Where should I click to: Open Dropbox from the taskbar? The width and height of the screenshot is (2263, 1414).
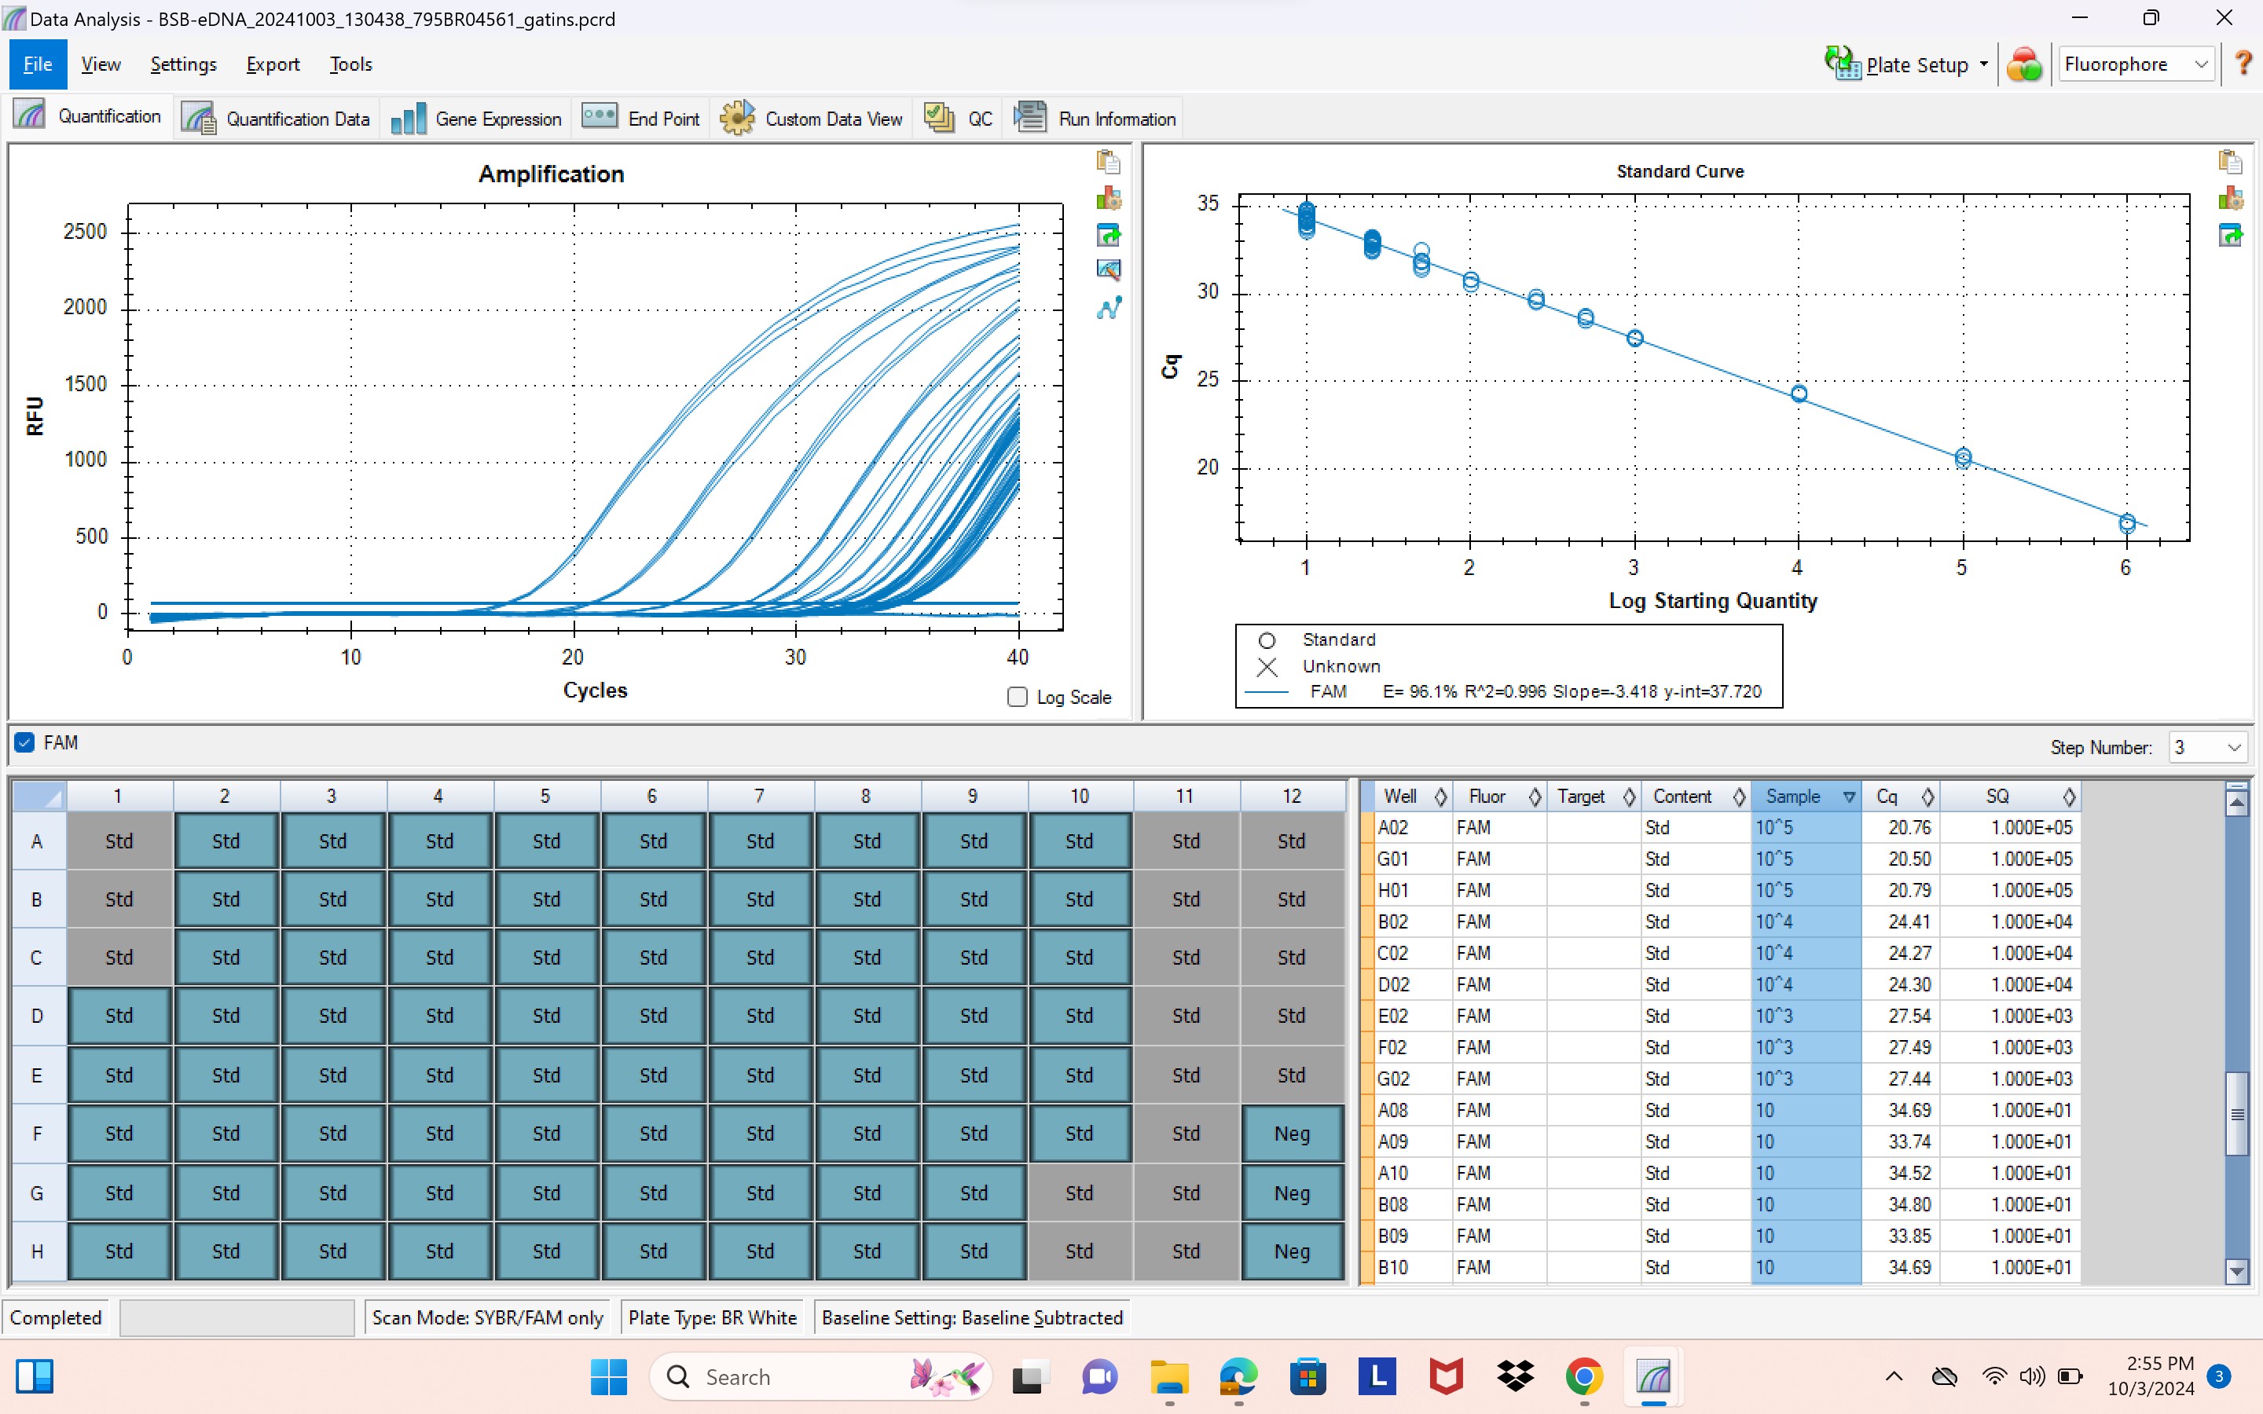pos(1515,1376)
